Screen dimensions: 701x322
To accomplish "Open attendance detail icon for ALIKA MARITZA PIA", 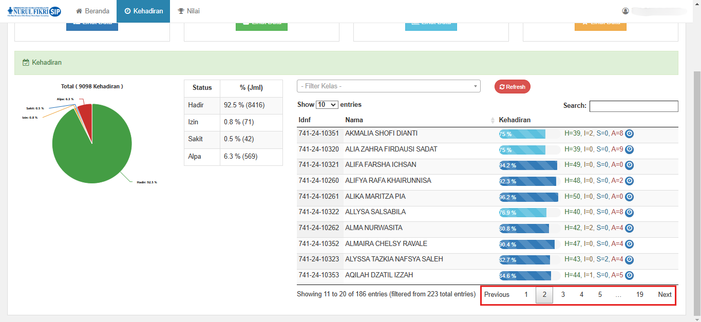I will point(629,197).
